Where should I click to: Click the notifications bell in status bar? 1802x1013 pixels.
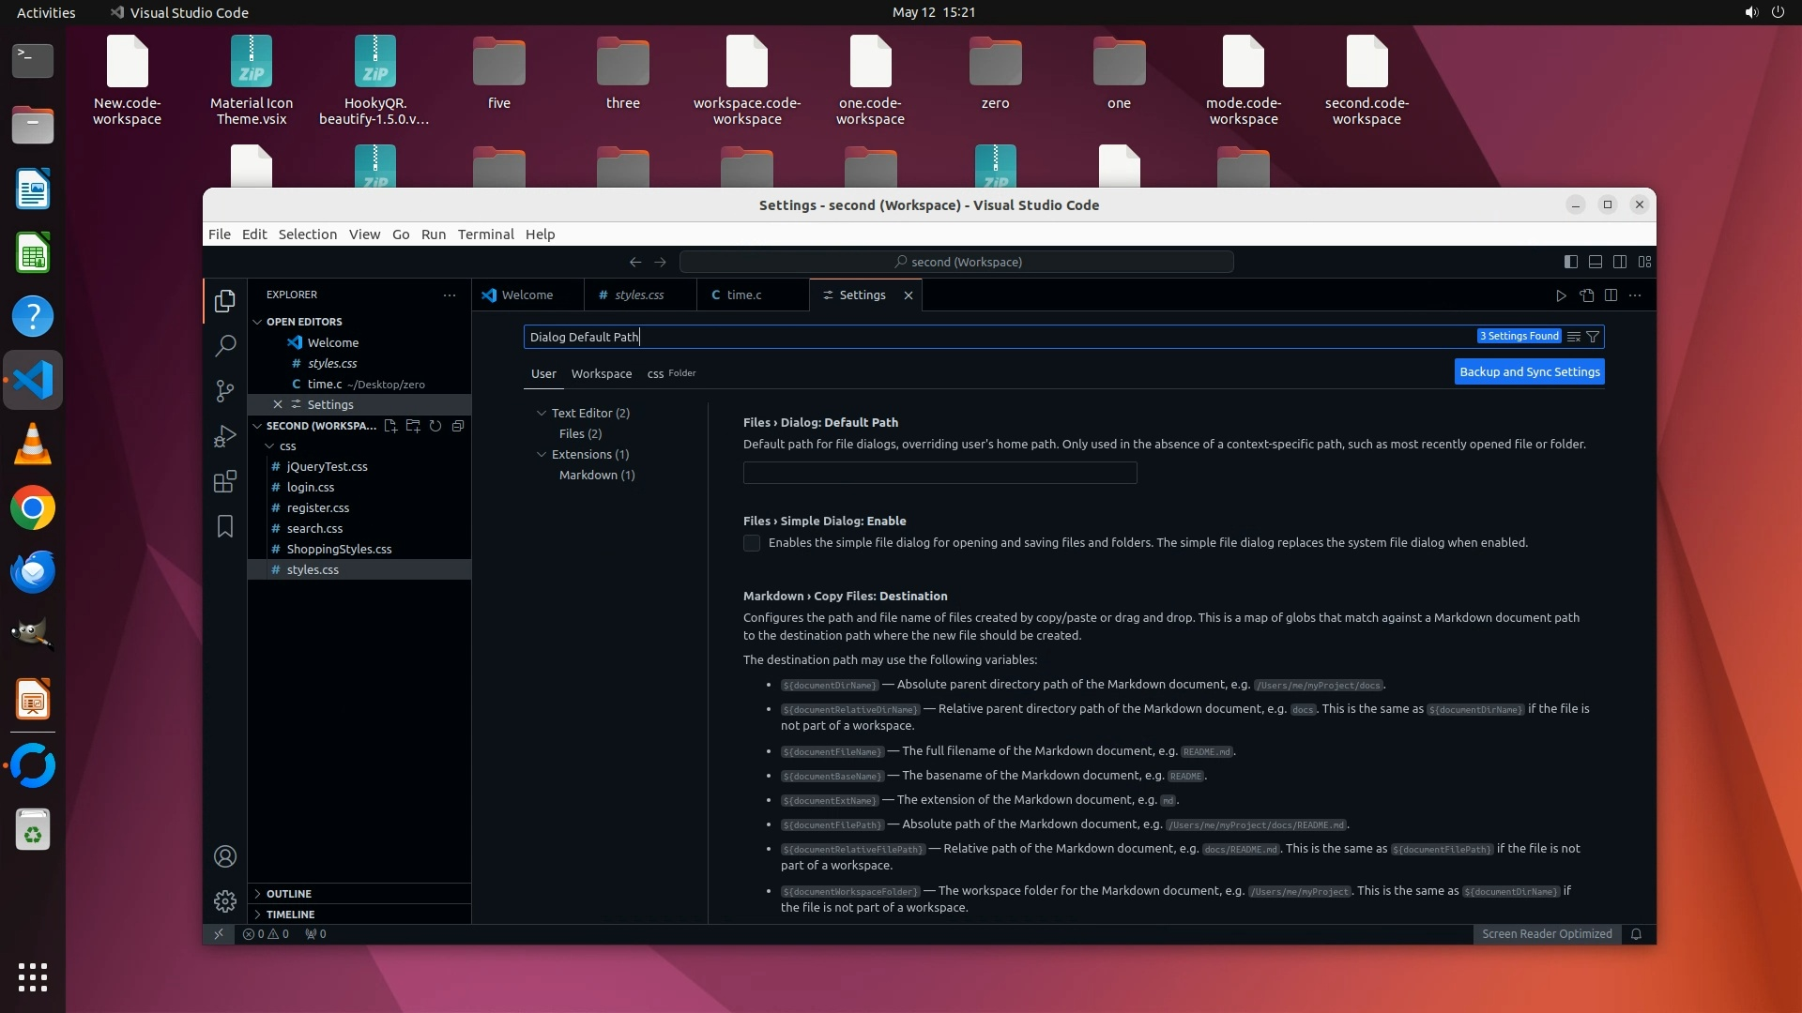[1636, 934]
